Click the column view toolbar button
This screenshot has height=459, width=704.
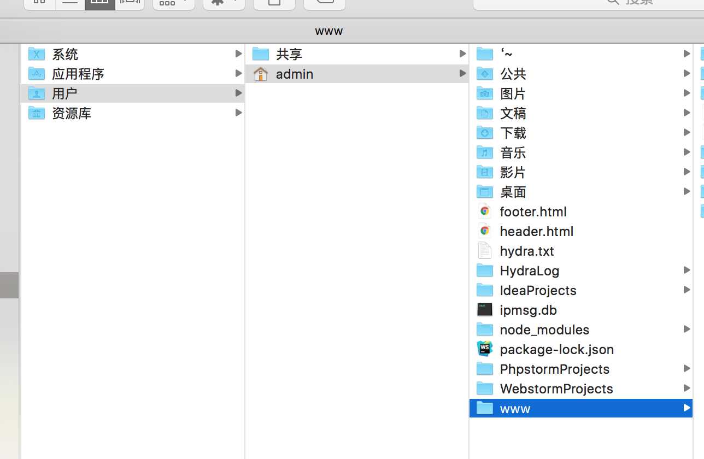point(99,4)
